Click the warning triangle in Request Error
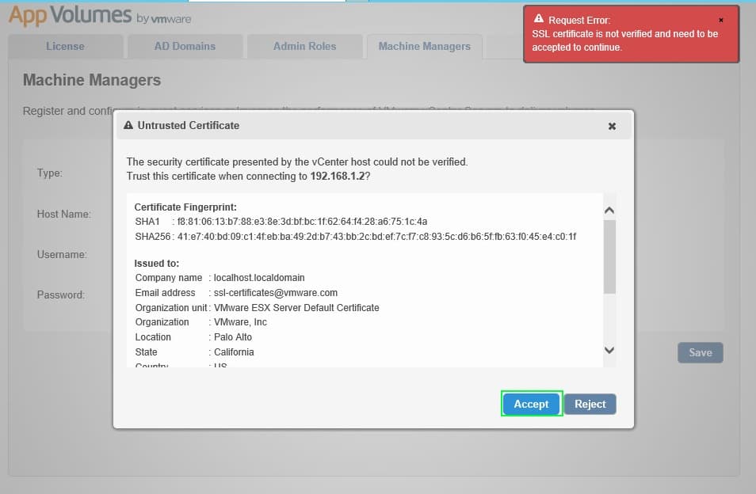This screenshot has width=756, height=494. click(539, 19)
